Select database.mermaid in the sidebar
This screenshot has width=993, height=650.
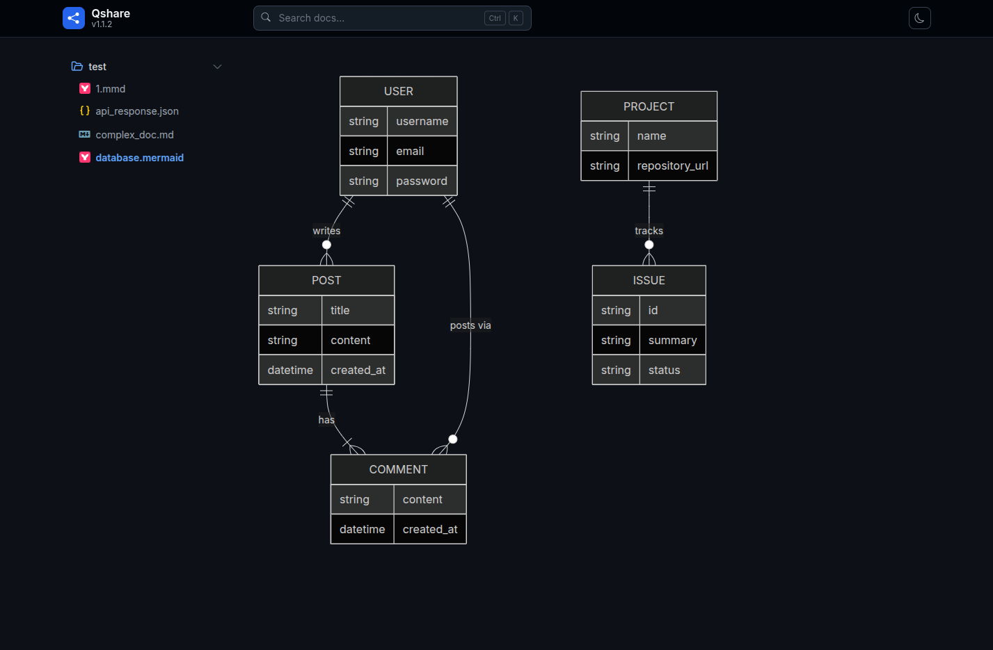(139, 158)
